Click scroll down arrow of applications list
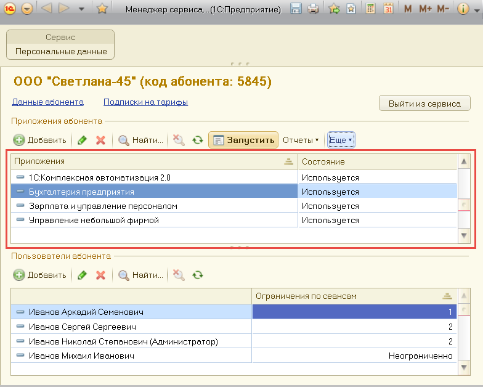483x387 pixels. [x=464, y=236]
